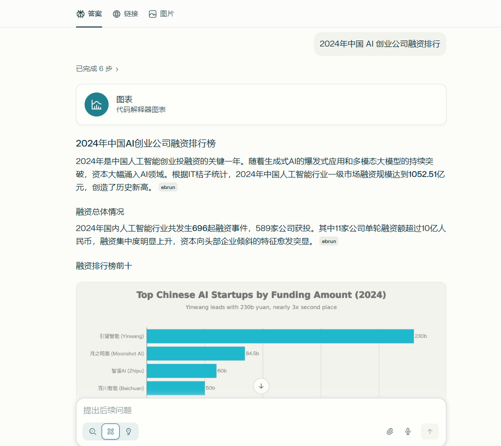Click the image icon next to 图片

152,13
